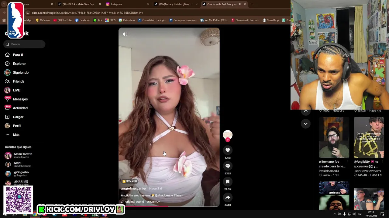Open Curso básico de inglés bookmark
This screenshot has height=218, width=389.
[x=152, y=20]
